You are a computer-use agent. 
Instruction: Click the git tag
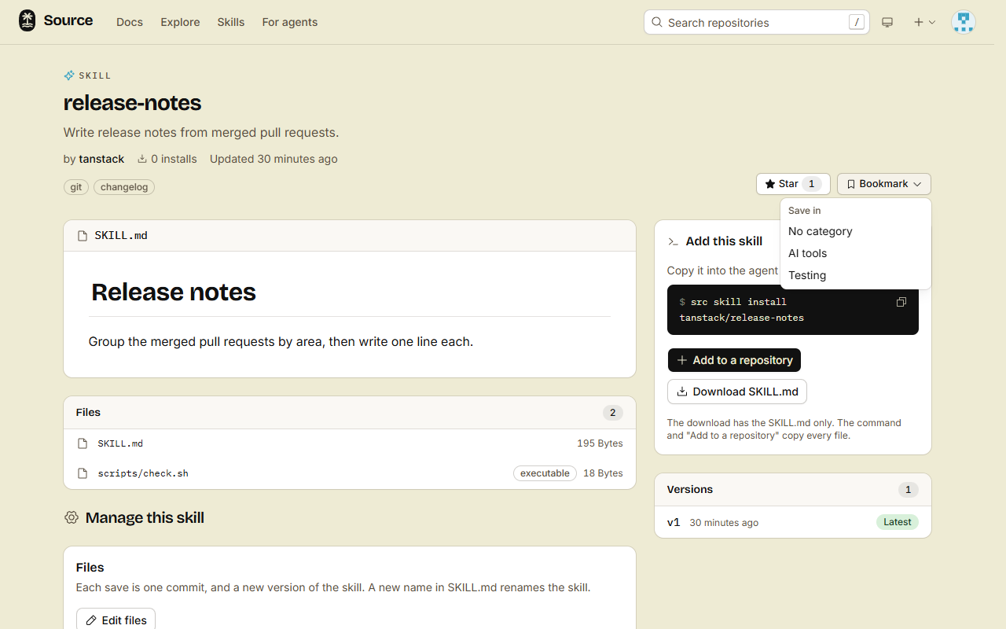pos(76,187)
